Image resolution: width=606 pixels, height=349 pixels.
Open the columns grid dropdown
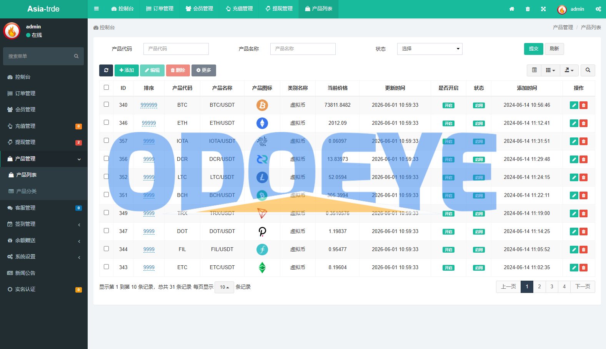click(x=551, y=70)
